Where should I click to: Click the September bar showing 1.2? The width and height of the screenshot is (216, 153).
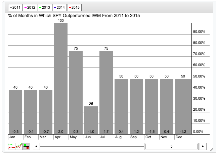(136, 106)
